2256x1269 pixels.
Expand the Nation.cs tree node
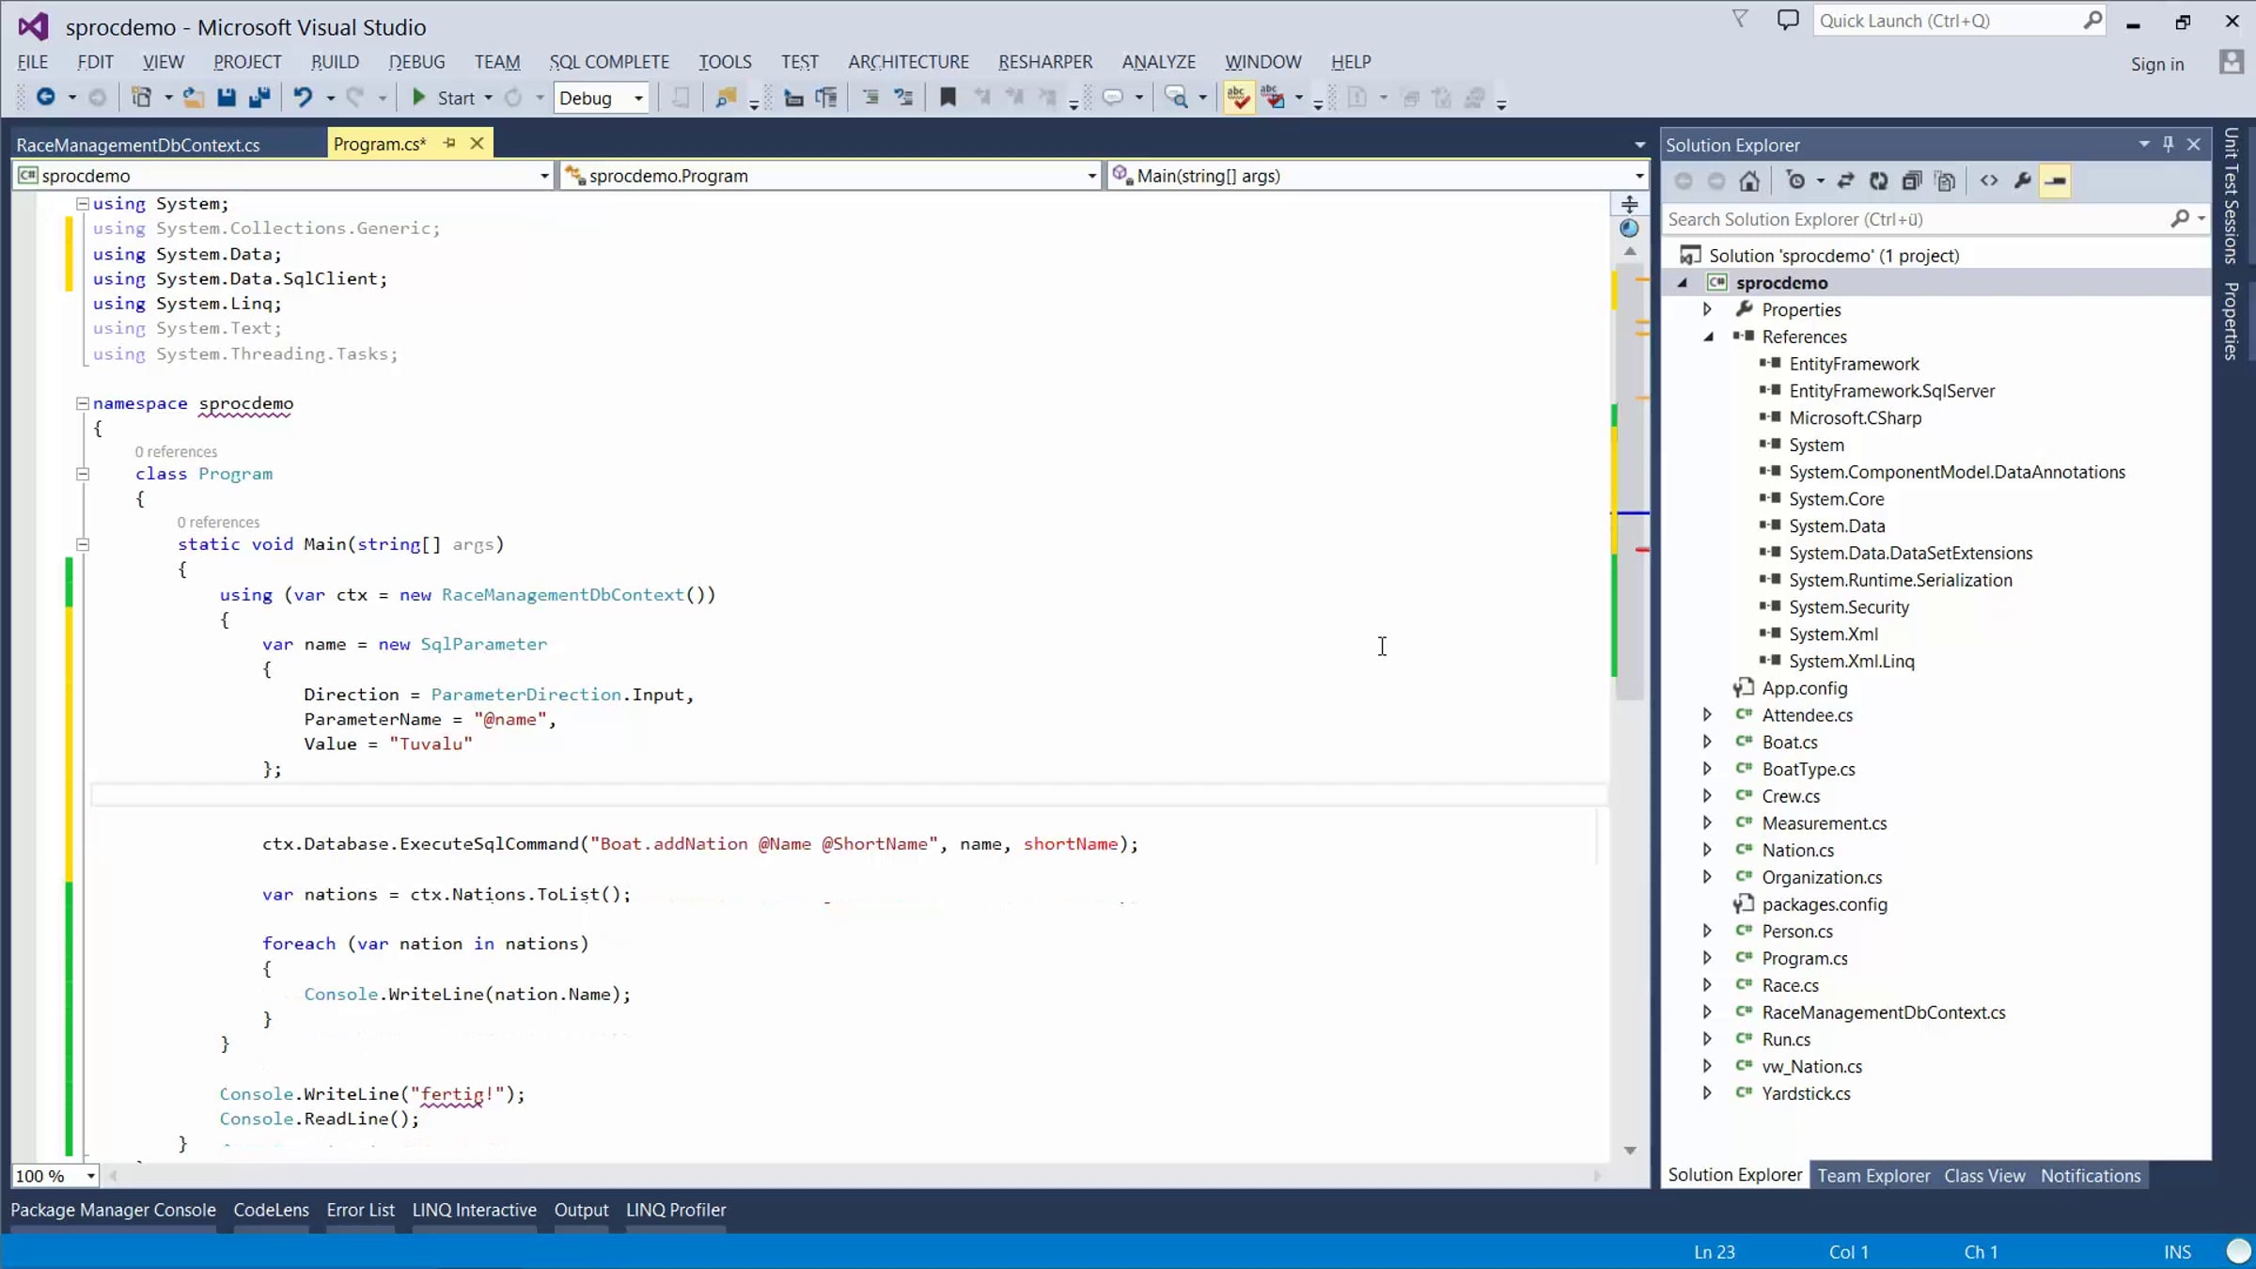coord(1707,850)
